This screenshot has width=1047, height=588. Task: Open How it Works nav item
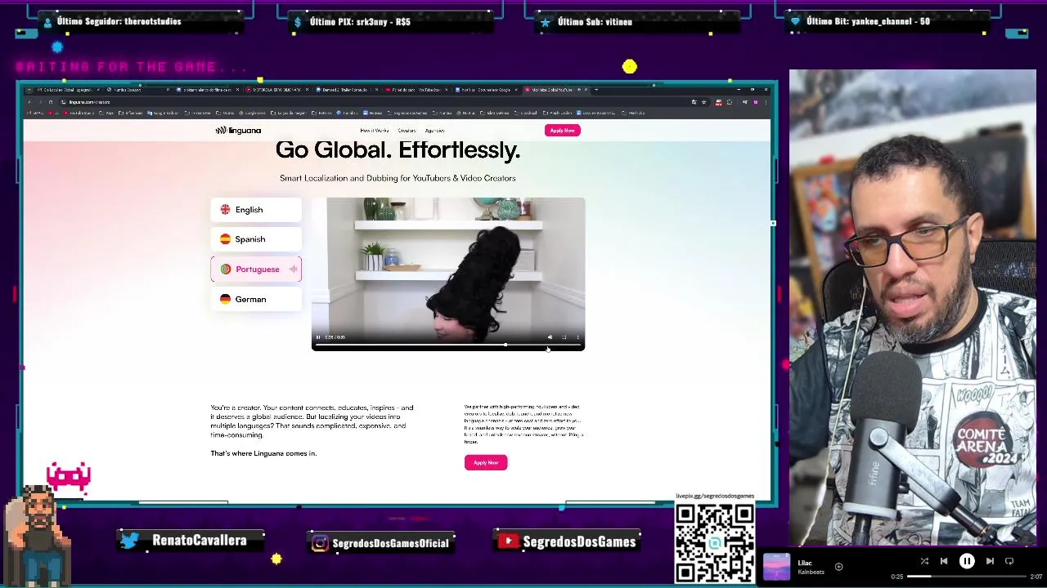(x=375, y=131)
